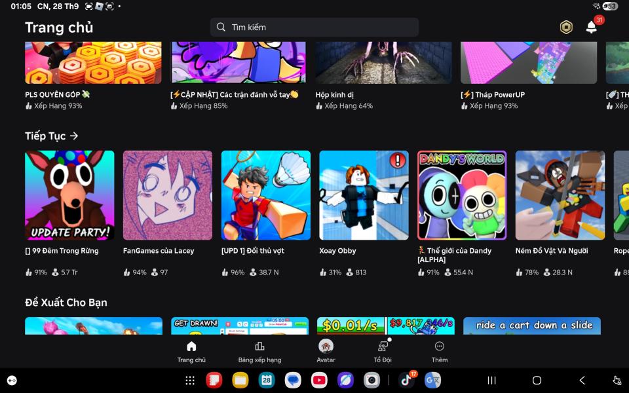Switch to Bảng xếp hạng tab
Image resolution: width=629 pixels, height=393 pixels.
pos(259,352)
